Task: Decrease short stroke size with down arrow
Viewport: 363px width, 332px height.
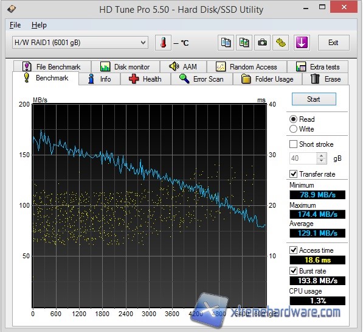Action: pyautogui.click(x=322, y=161)
